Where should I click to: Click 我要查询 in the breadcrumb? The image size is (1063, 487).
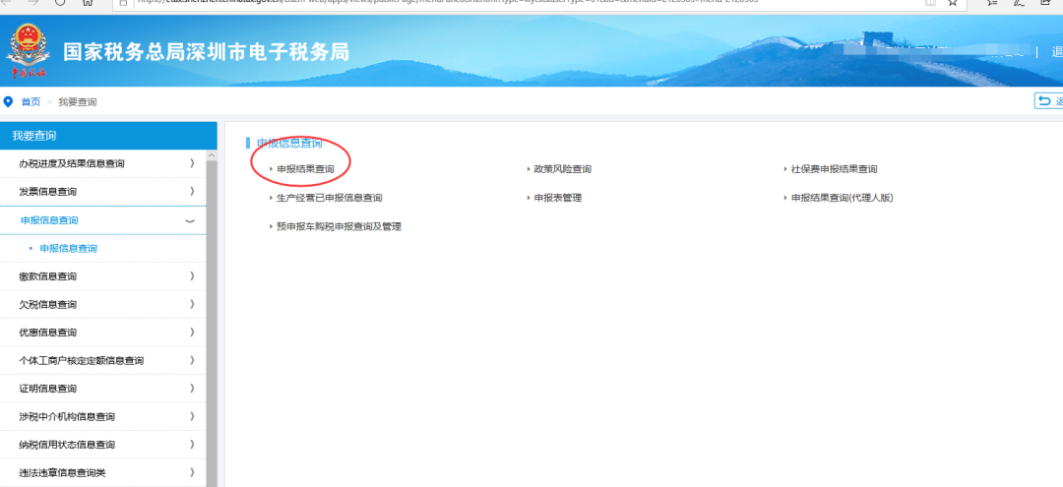click(78, 102)
